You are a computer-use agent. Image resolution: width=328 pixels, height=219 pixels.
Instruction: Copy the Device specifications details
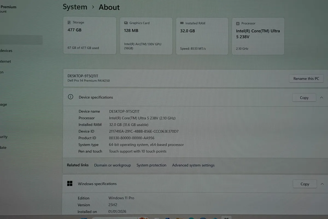[x=304, y=97]
